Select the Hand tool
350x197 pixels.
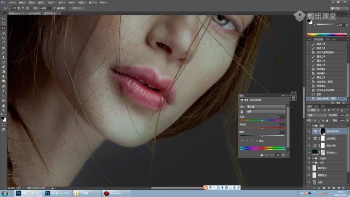3,106
